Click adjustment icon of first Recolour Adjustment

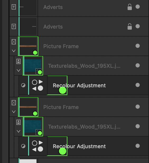[23, 85]
